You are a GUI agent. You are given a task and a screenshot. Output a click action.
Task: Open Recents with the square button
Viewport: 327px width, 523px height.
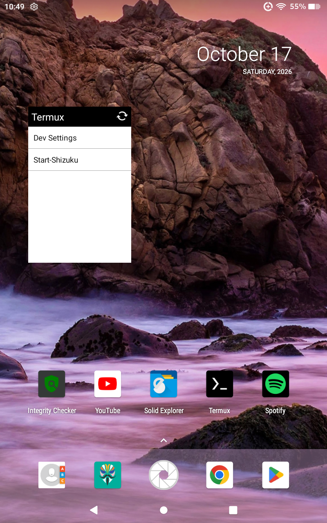(233, 510)
